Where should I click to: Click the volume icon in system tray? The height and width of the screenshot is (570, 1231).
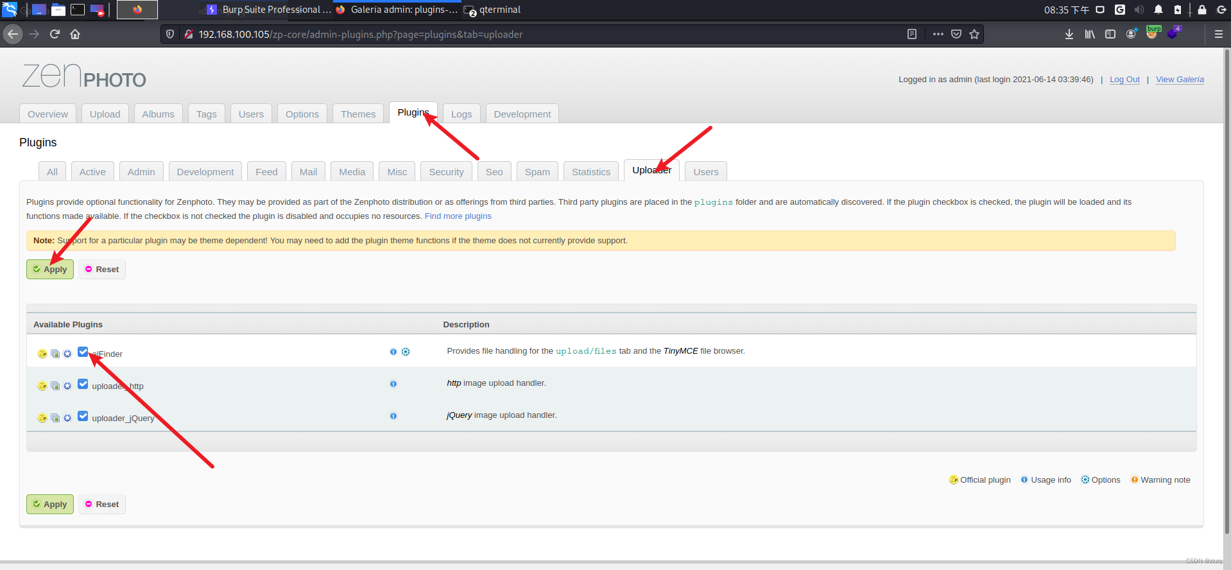1139,10
